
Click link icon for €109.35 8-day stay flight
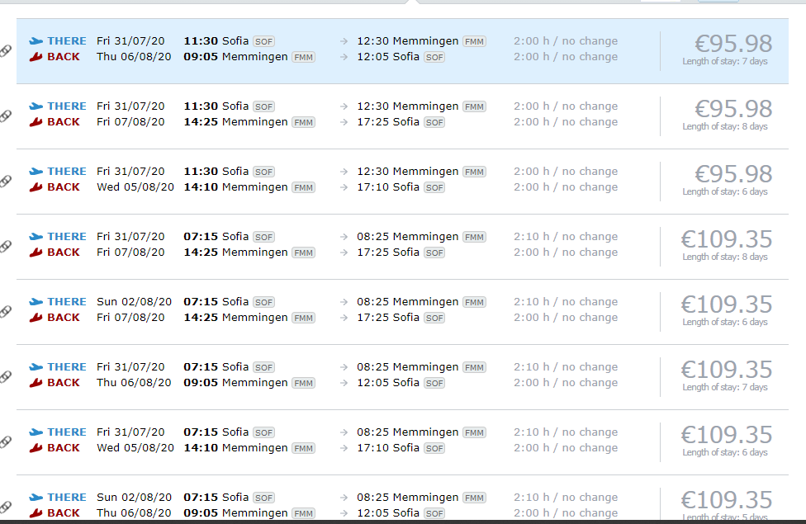pyautogui.click(x=6, y=246)
